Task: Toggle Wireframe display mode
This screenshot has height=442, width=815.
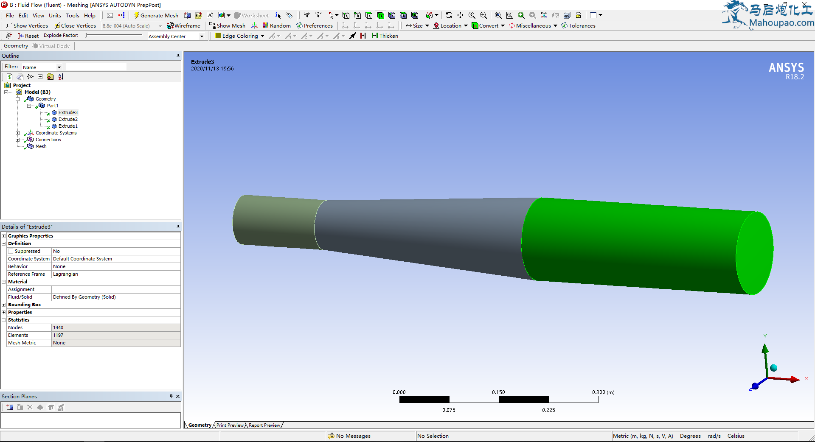Action: (x=183, y=25)
